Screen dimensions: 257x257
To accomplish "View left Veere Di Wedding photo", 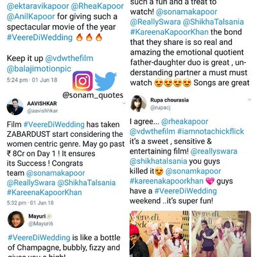I will (x=159, y=234).
